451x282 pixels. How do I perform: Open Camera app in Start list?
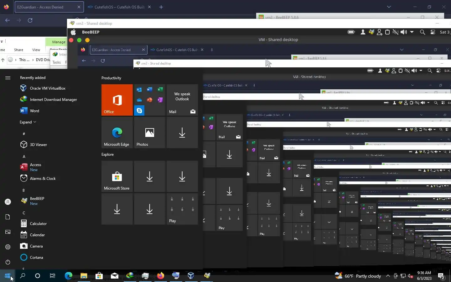pyautogui.click(x=31, y=246)
